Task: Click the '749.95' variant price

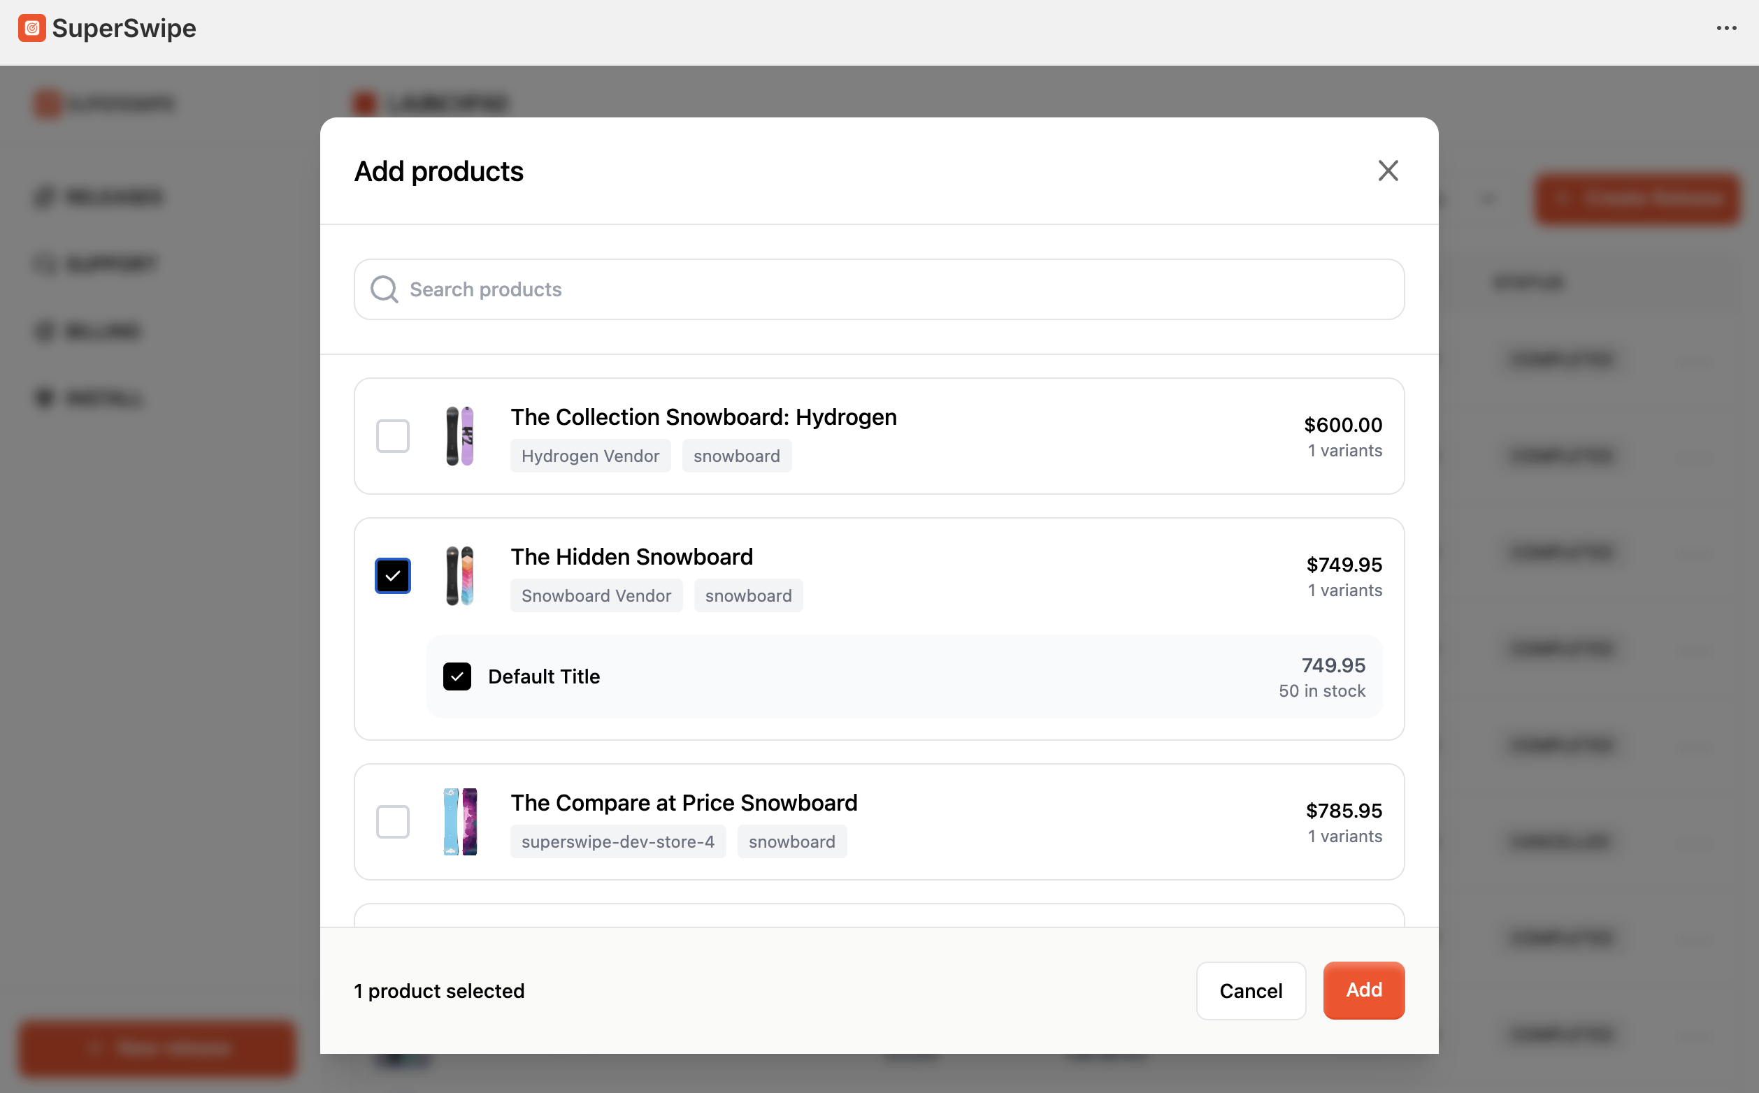Action: [1333, 665]
